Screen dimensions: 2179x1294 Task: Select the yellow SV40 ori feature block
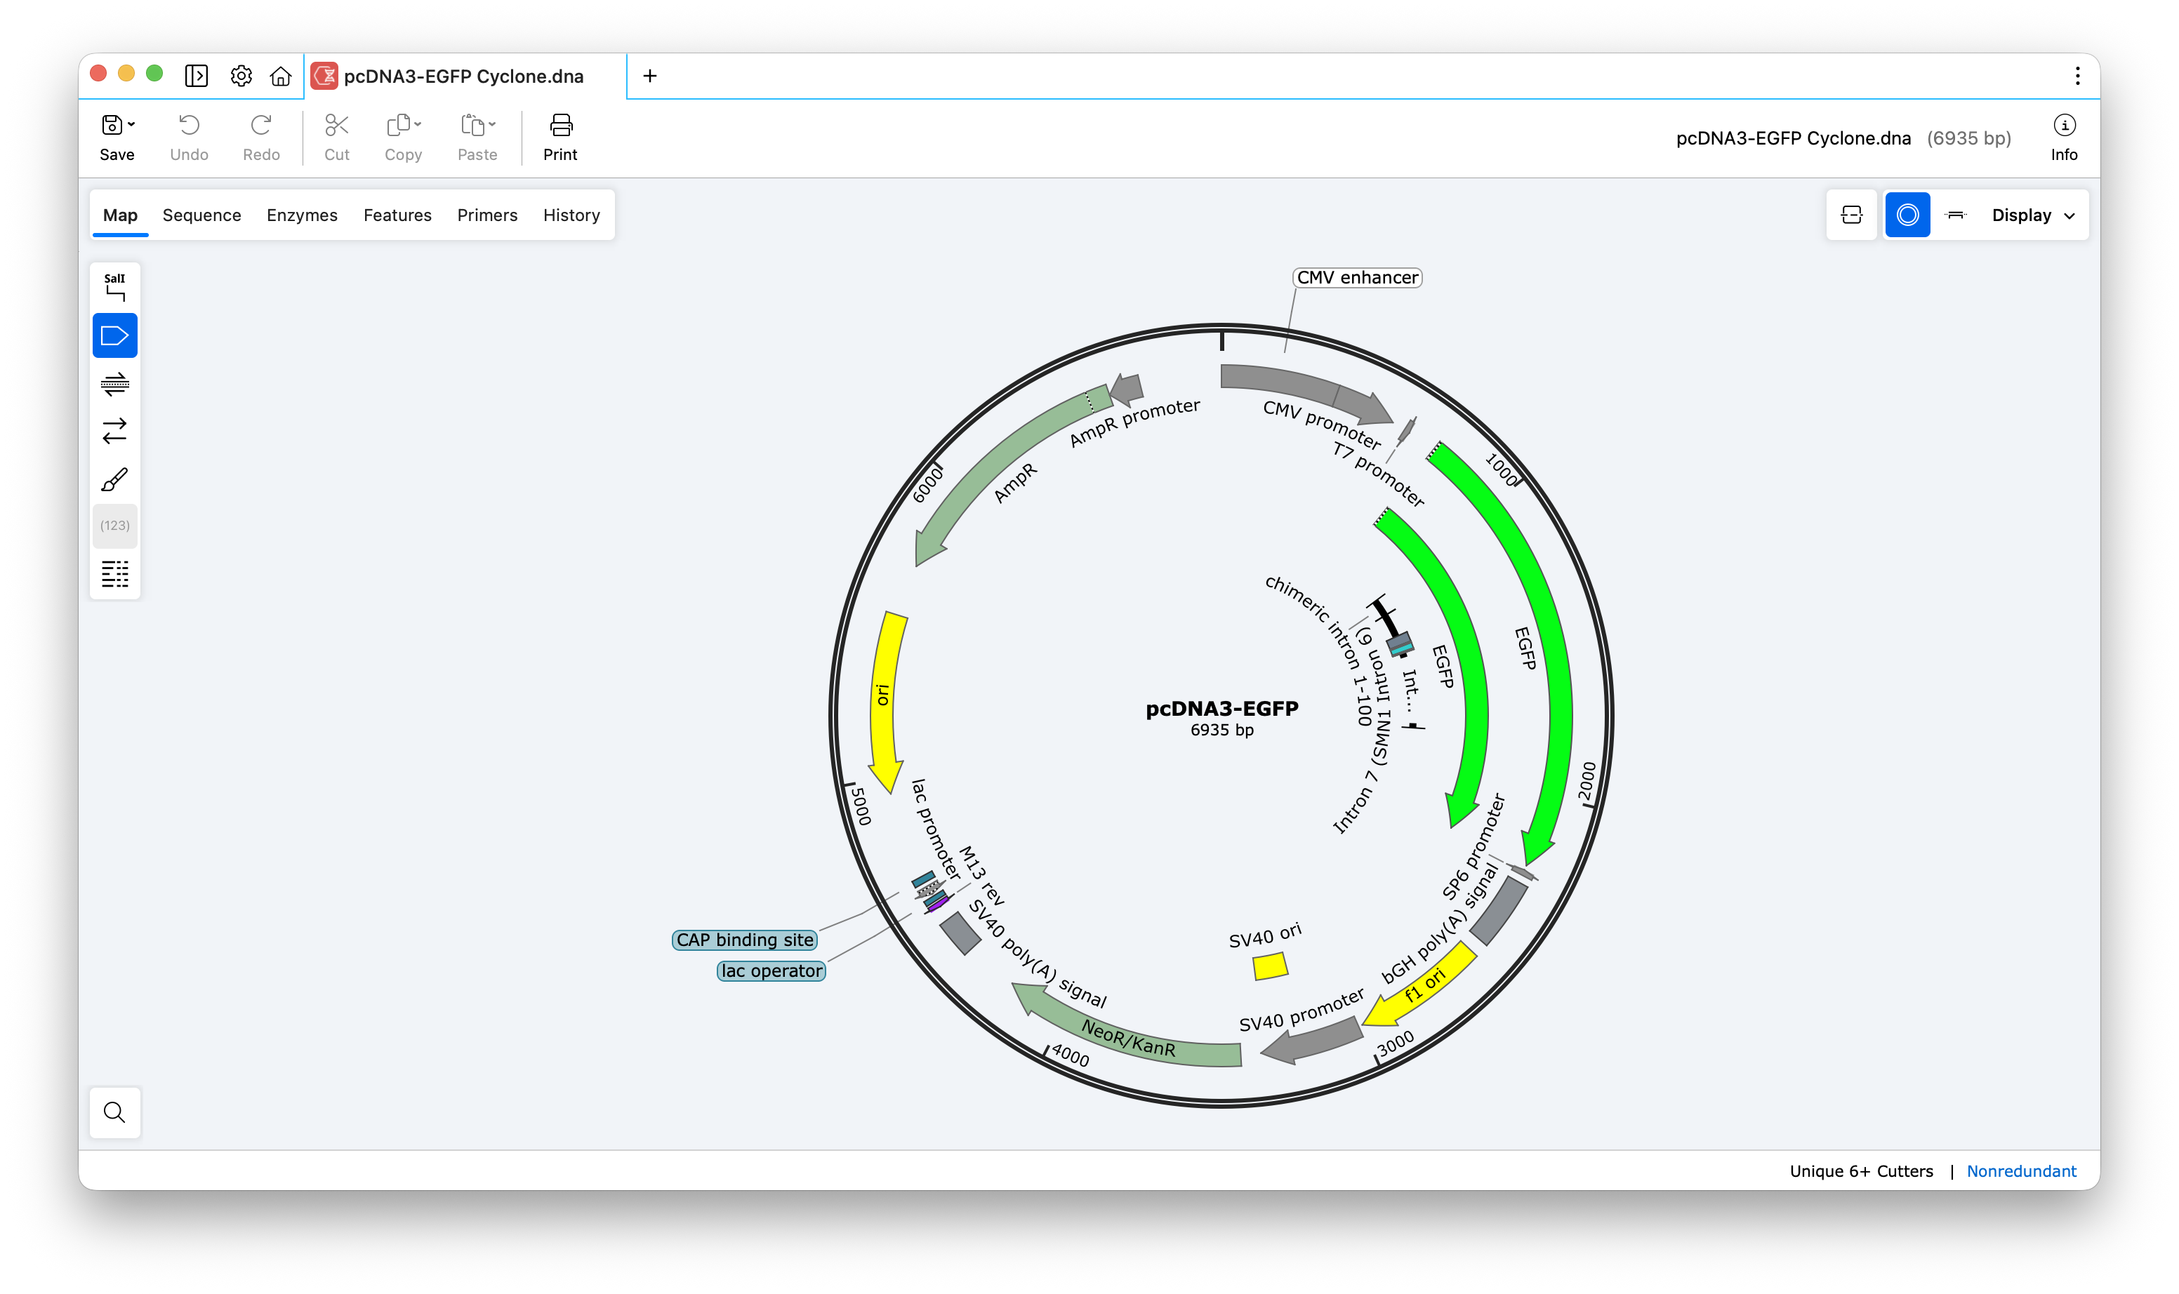click(x=1270, y=966)
